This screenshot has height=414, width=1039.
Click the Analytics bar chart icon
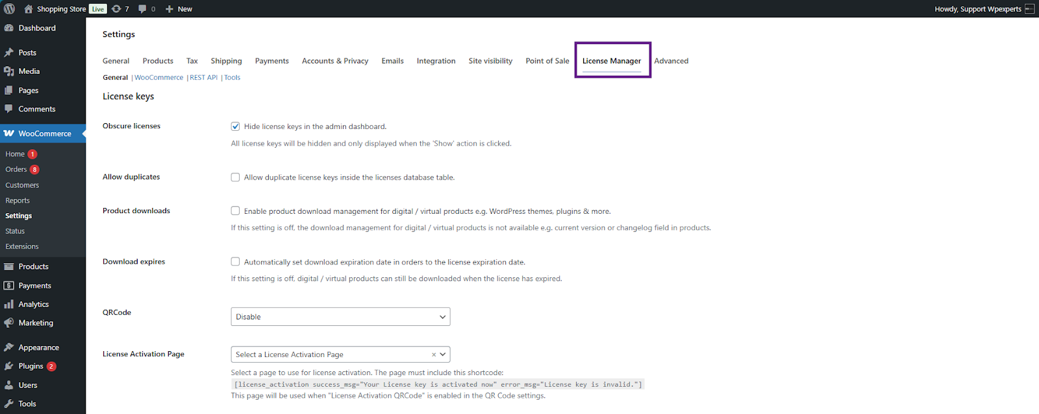point(9,305)
